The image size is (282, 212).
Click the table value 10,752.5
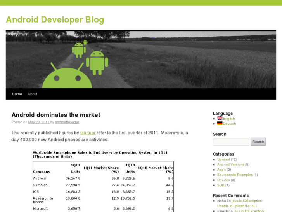(128, 198)
